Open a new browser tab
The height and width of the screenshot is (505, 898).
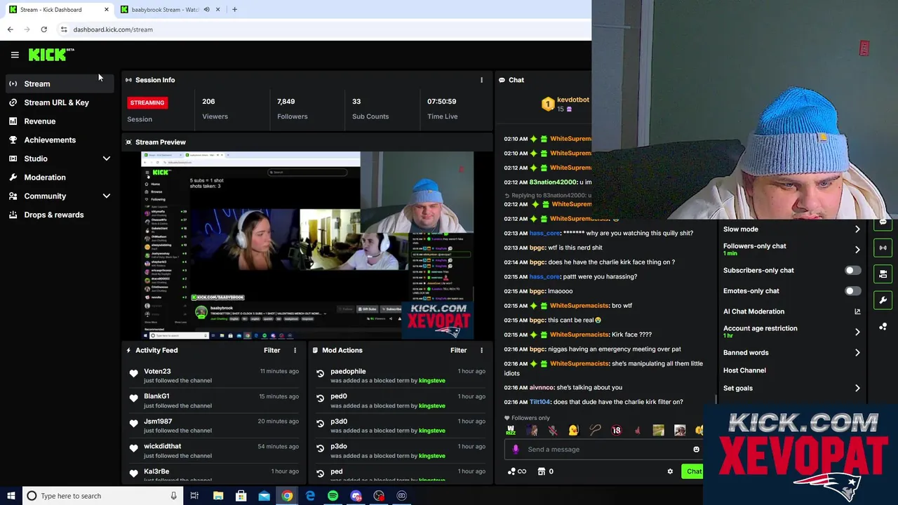[234, 10]
